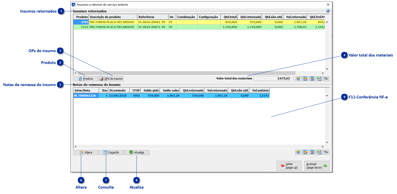Click the 1.708,44 Val.retornado cell
The image size is (397, 194).
(x=295, y=27)
